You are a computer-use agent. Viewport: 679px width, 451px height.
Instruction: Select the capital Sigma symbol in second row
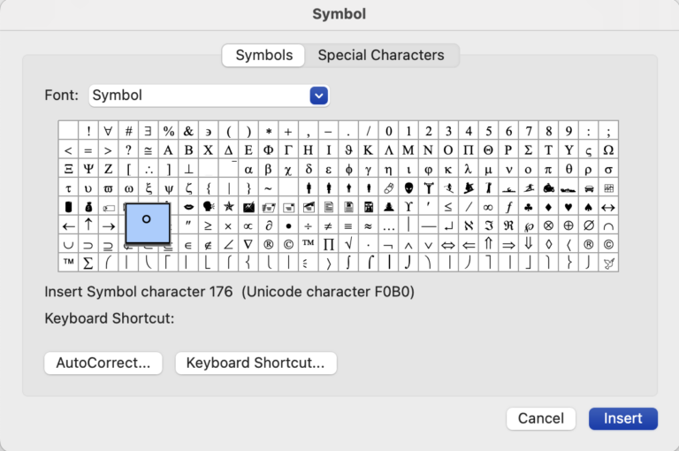pos(529,150)
